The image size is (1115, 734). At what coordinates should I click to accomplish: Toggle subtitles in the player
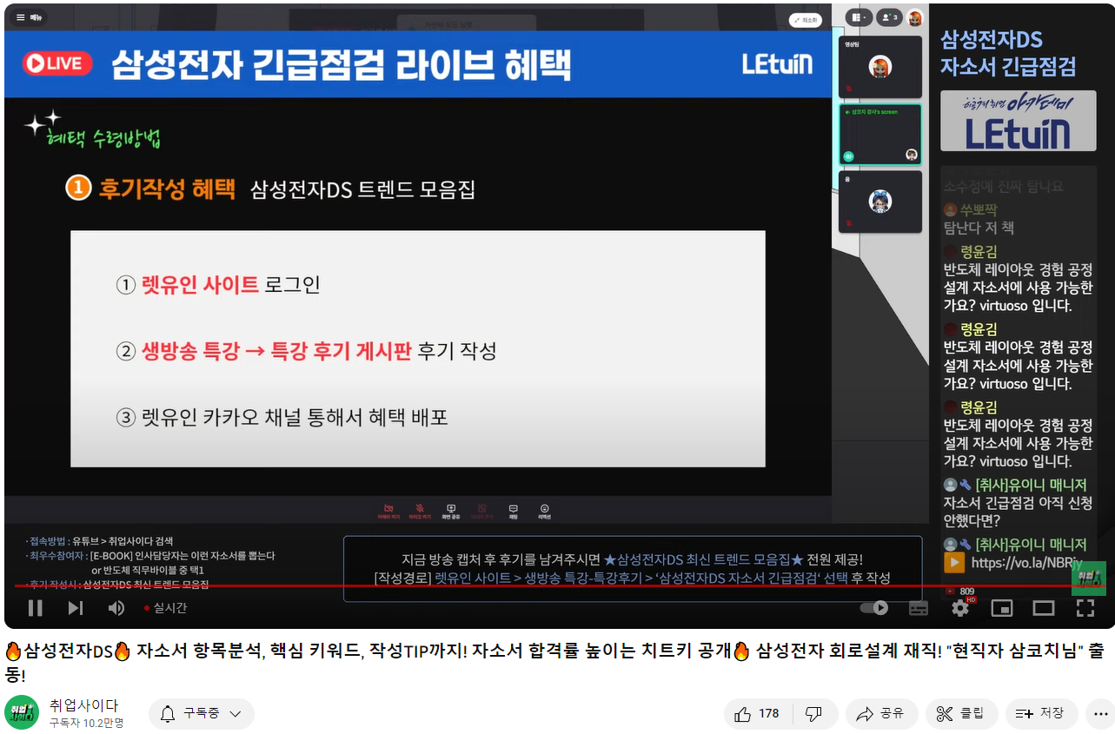[919, 608]
